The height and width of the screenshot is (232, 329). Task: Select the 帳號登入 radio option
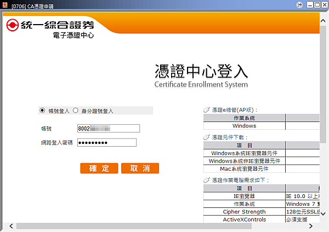coord(42,111)
